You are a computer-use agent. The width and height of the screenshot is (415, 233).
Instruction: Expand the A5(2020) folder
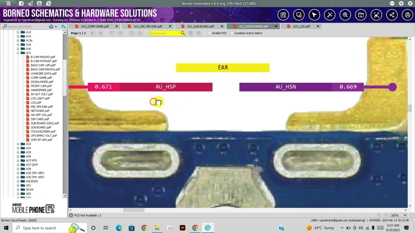click(x=18, y=181)
